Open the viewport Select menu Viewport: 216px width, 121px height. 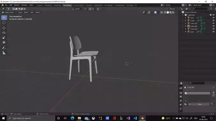(26, 12)
